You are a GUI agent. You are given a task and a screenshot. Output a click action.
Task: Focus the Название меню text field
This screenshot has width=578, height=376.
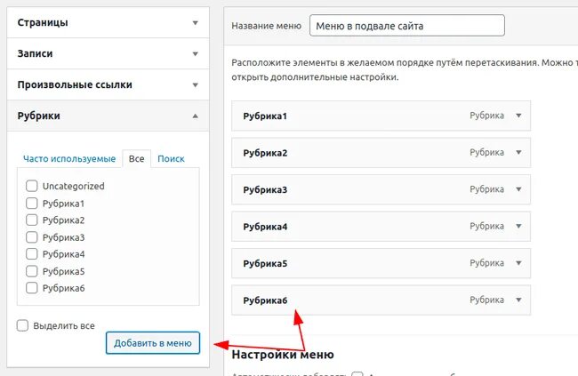coord(406,26)
